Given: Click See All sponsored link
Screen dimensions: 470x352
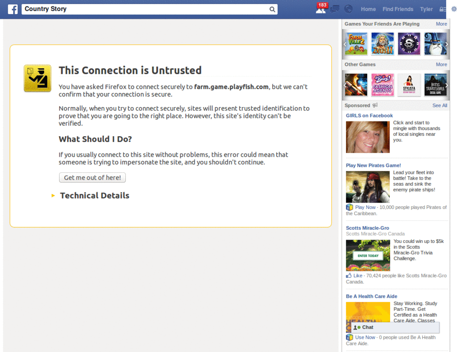Looking at the screenshot, I should pyautogui.click(x=440, y=105).
